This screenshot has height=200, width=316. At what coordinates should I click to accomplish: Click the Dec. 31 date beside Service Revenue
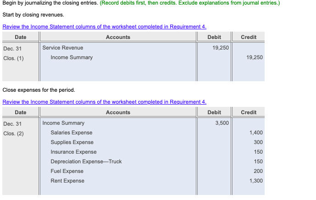click(12, 49)
